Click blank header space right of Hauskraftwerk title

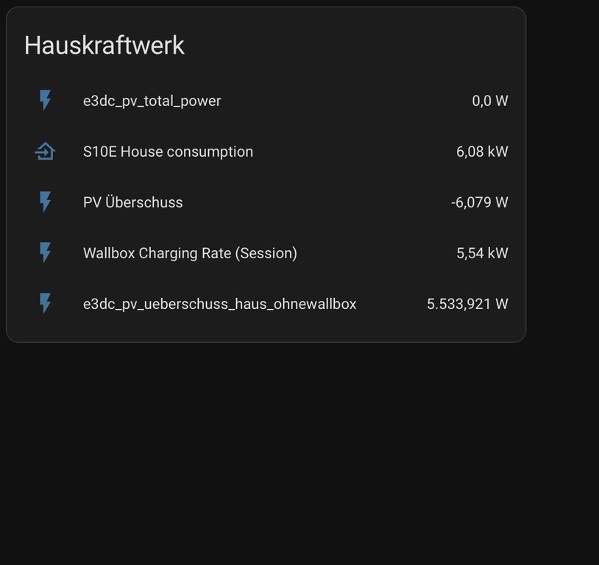(353, 46)
